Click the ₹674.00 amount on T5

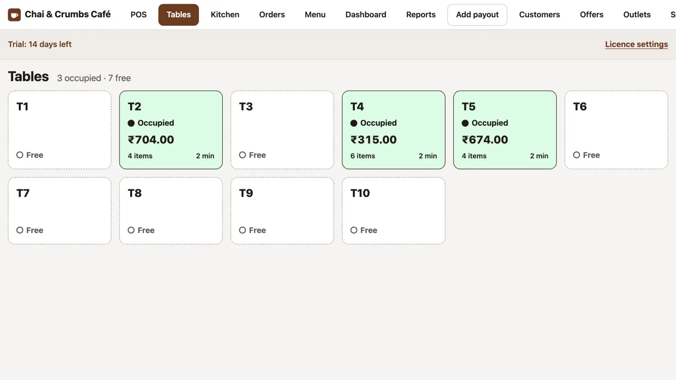(x=485, y=140)
